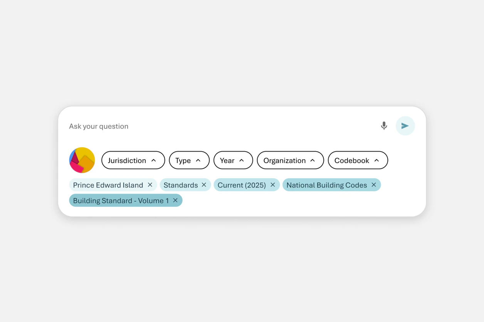Image resolution: width=484 pixels, height=322 pixels.
Task: Remove the Standards filter chip
Action: click(x=204, y=185)
